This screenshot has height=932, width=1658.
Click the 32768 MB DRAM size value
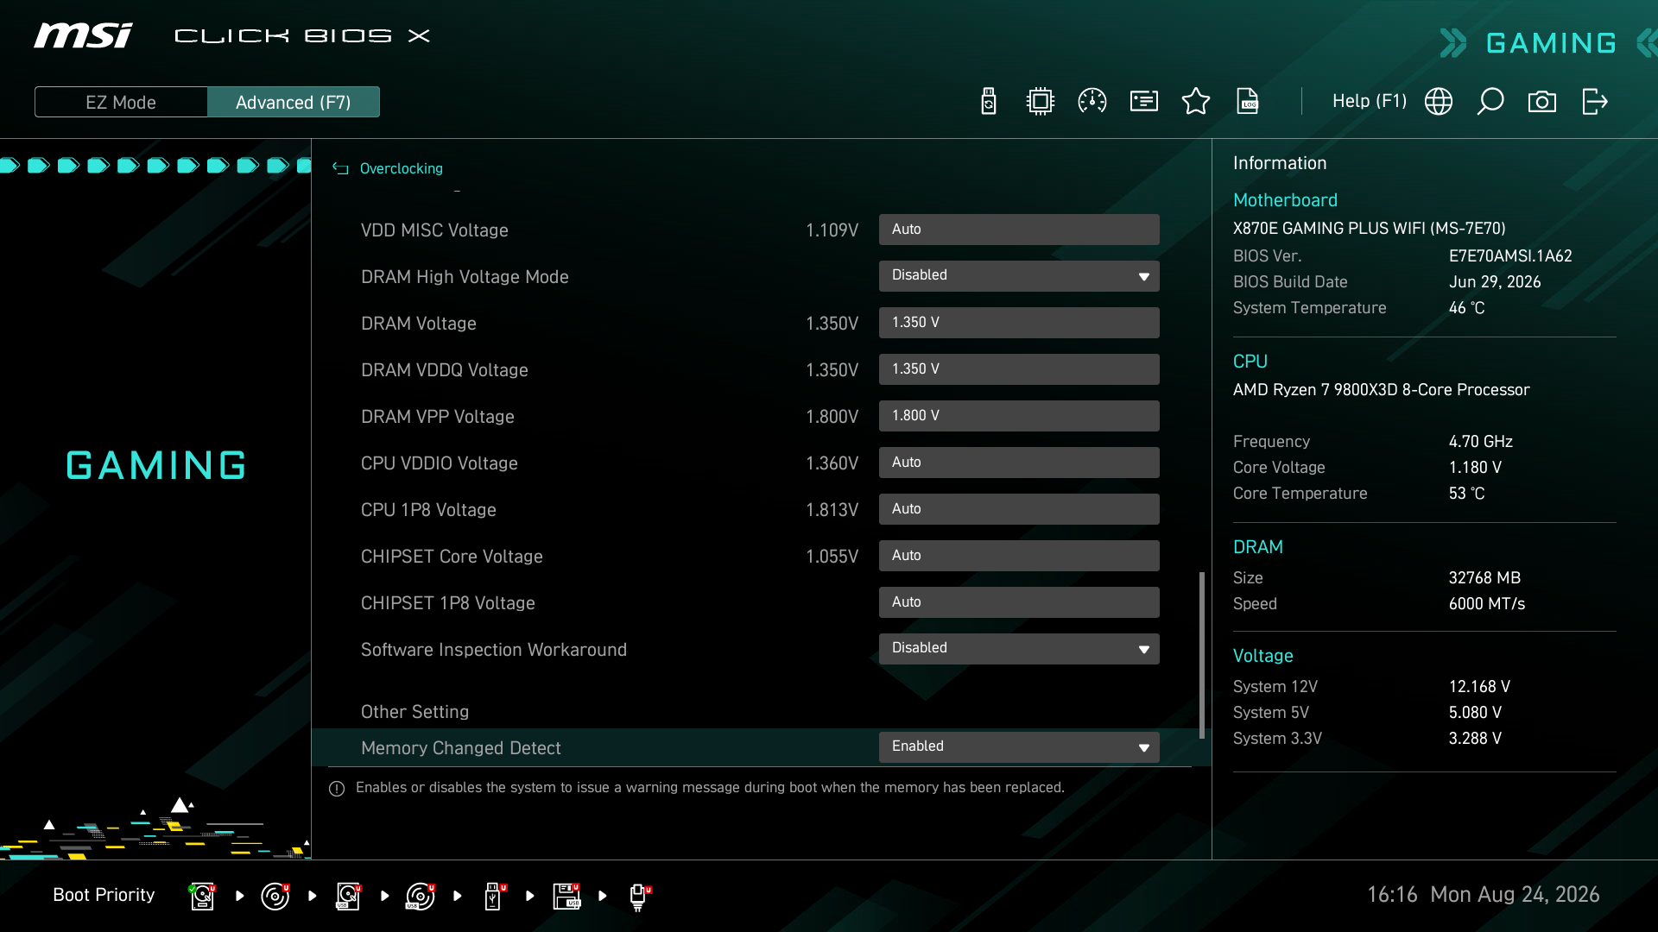(x=1484, y=578)
